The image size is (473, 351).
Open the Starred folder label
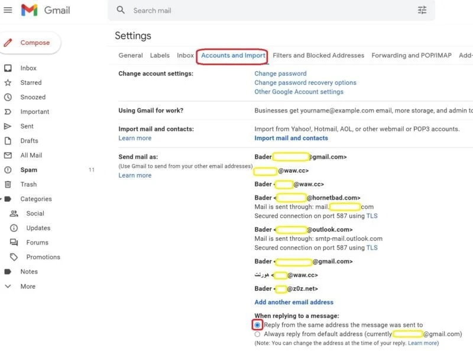[31, 82]
